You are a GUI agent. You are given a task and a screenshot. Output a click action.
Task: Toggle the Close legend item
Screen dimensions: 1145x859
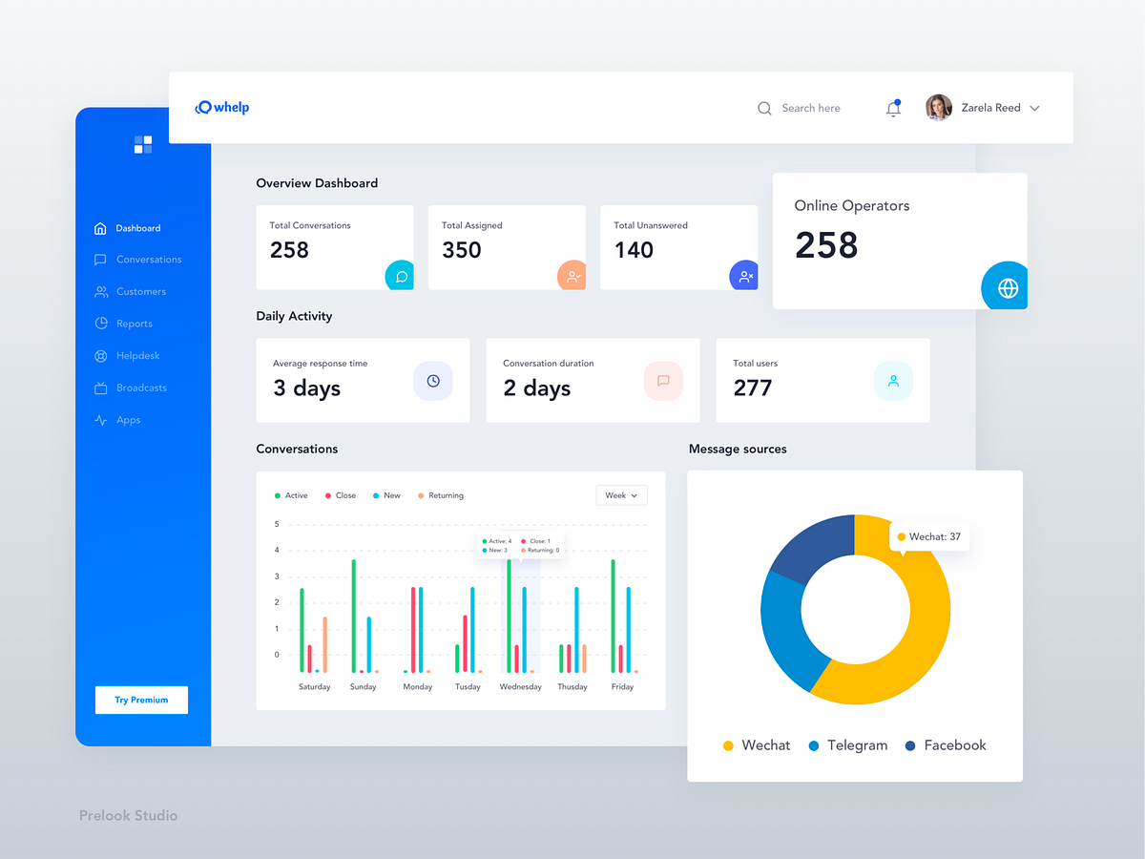[x=339, y=495]
